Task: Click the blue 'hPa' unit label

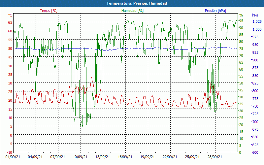Action: tap(255, 15)
